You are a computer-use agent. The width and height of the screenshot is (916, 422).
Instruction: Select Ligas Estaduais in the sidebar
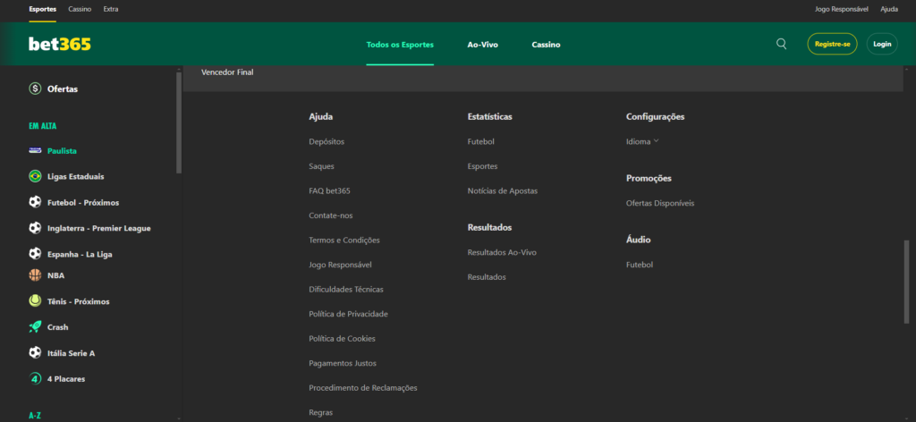click(75, 176)
